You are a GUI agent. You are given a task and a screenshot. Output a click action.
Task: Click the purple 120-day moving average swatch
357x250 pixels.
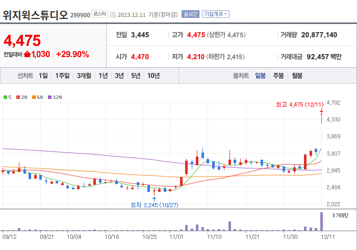pos(49,97)
